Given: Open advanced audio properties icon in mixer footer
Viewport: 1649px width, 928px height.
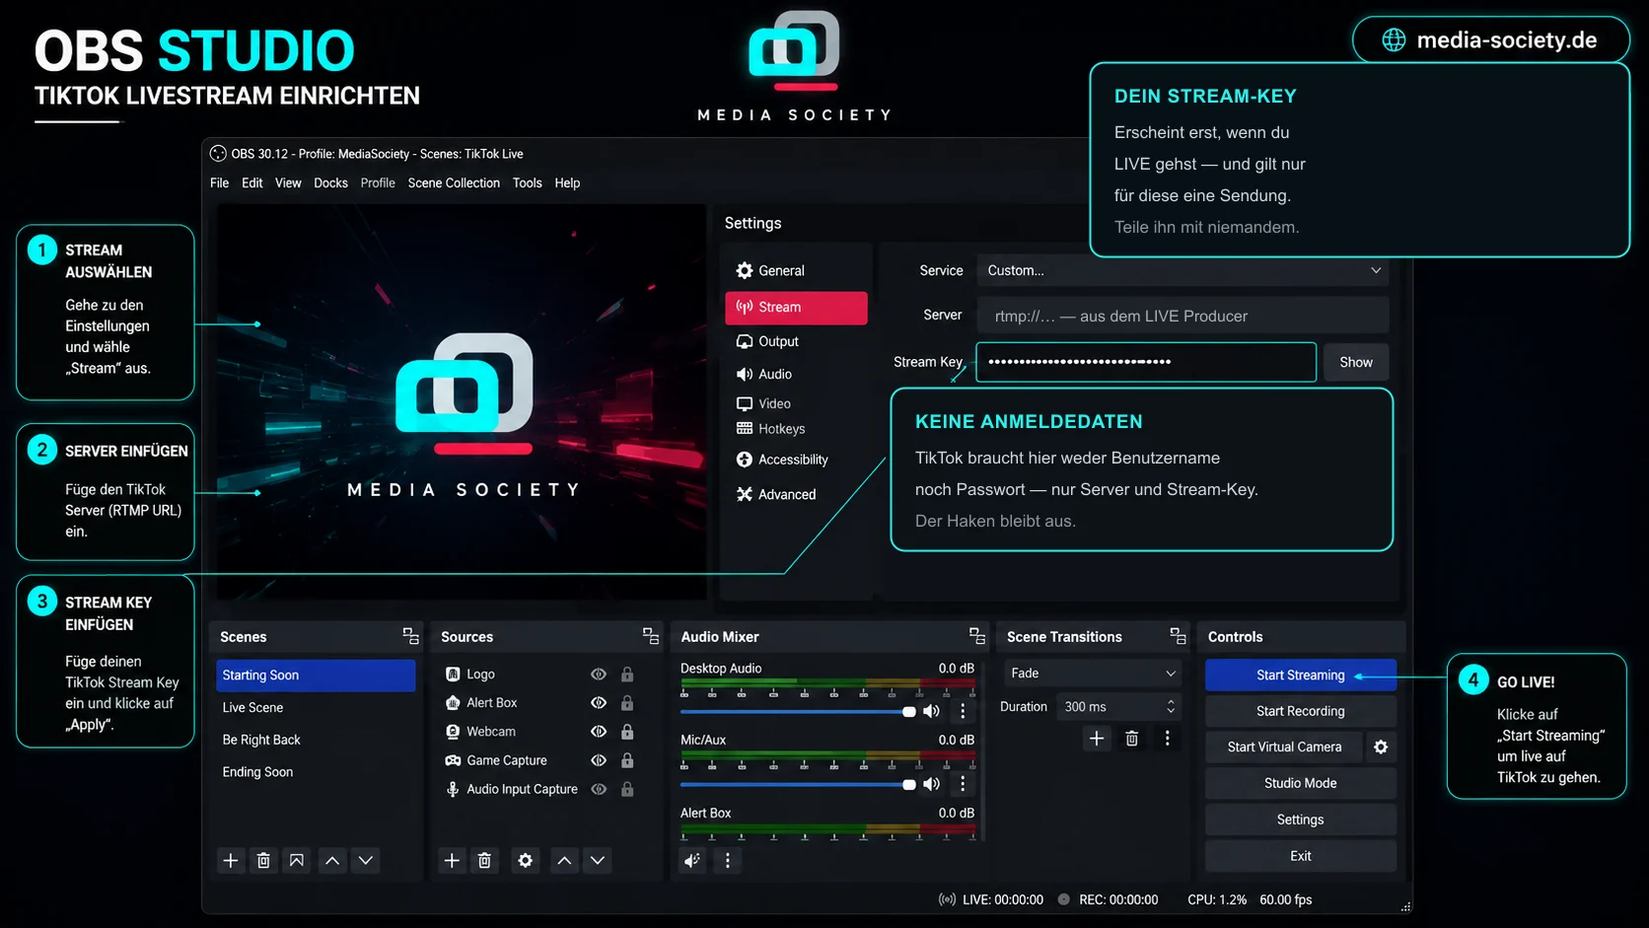Looking at the screenshot, I should [693, 860].
